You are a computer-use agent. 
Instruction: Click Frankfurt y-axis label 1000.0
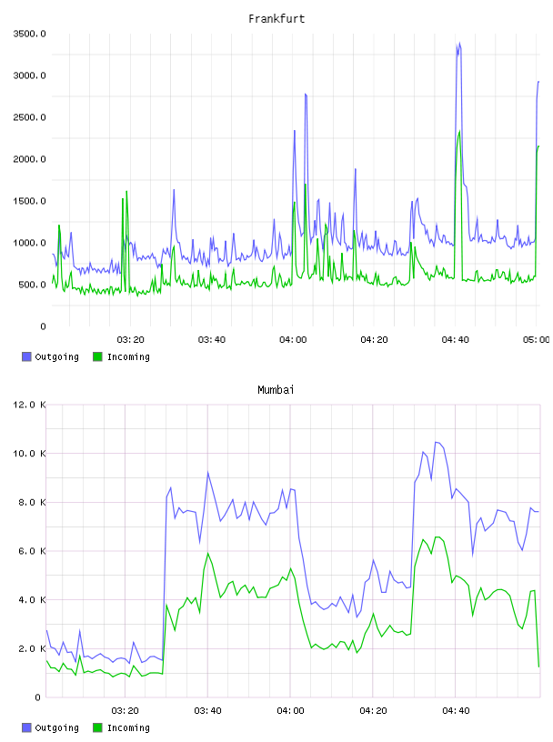(x=29, y=243)
